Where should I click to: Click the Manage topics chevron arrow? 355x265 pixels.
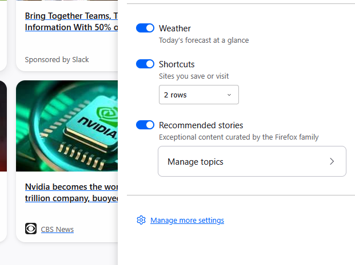point(332,161)
